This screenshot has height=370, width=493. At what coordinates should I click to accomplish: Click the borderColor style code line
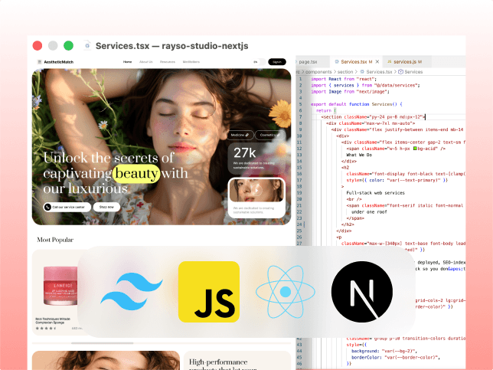click(x=396, y=358)
